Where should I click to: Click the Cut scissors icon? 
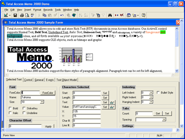[39, 15]
